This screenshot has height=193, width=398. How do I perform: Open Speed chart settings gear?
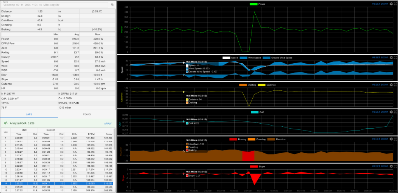pyautogui.click(x=391, y=57)
